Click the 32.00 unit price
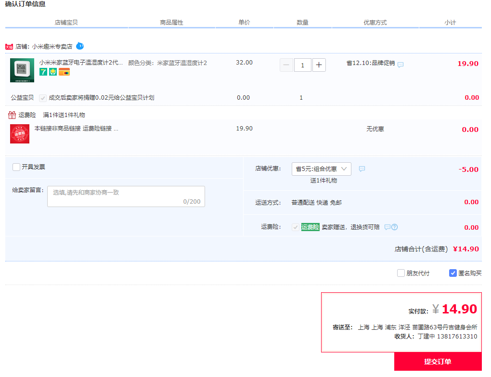491x377 pixels. tap(244, 62)
